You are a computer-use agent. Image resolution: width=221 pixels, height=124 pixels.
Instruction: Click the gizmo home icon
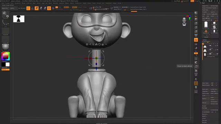point(96,44)
